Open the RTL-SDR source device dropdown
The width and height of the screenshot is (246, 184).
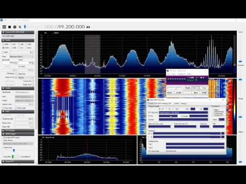(x=18, y=36)
